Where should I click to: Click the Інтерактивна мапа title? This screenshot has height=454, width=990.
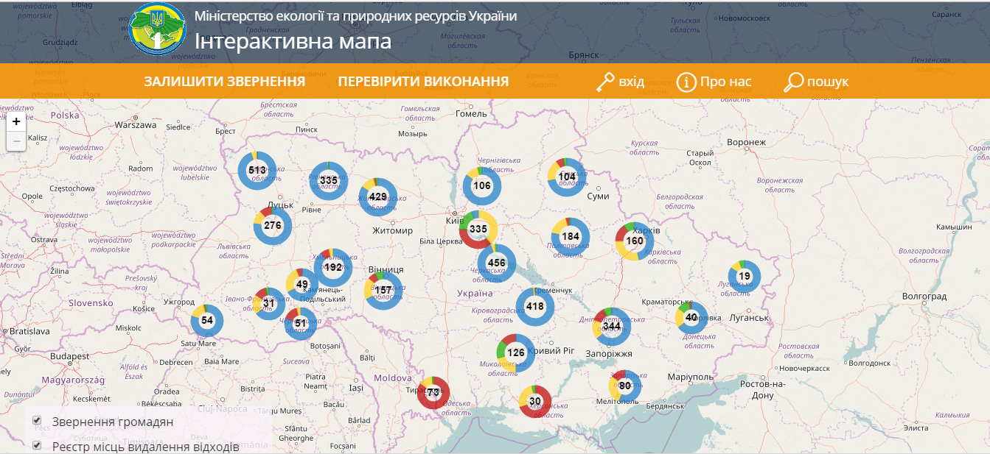[293, 41]
